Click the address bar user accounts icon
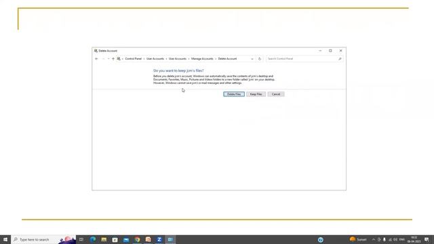This screenshot has height=244, width=434. pyautogui.click(x=119, y=59)
